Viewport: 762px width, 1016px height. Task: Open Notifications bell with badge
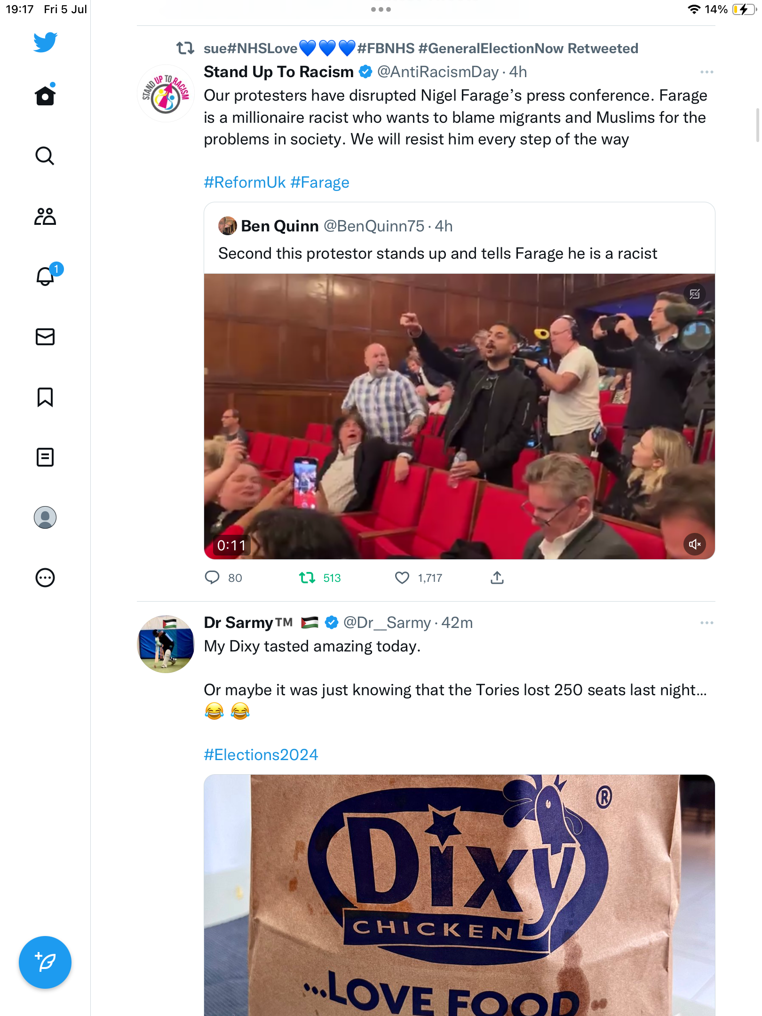[45, 276]
